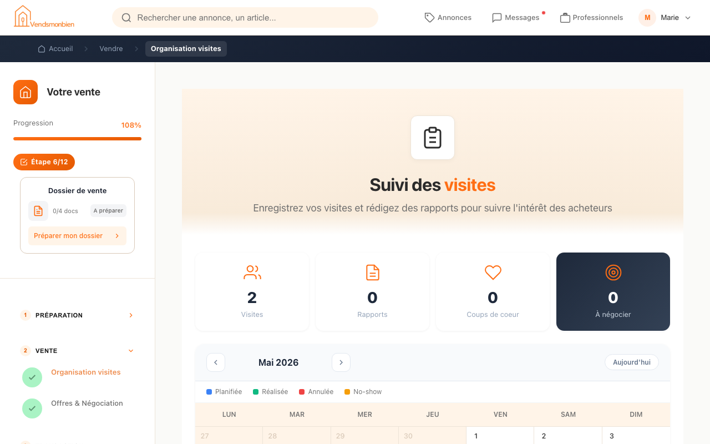Expand the Marie account dropdown arrow
The width and height of the screenshot is (710, 444).
(688, 18)
